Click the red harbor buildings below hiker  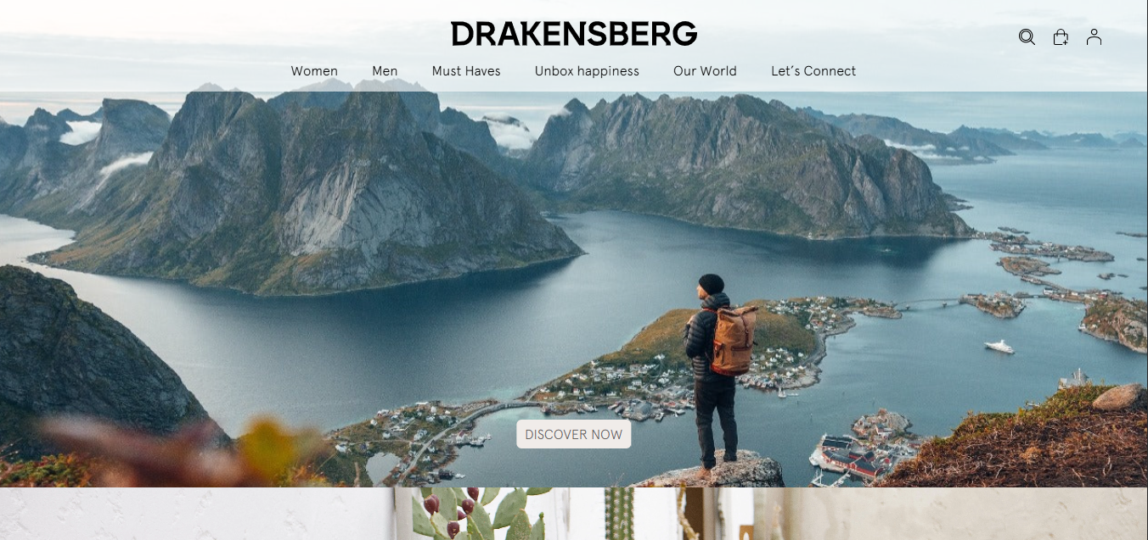(849, 456)
